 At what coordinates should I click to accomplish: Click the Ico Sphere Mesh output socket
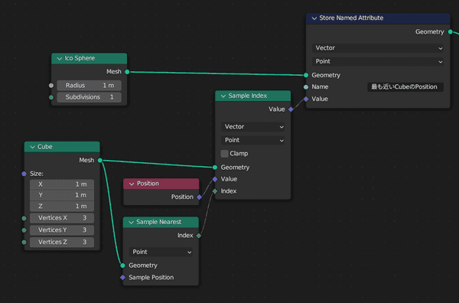click(x=127, y=72)
